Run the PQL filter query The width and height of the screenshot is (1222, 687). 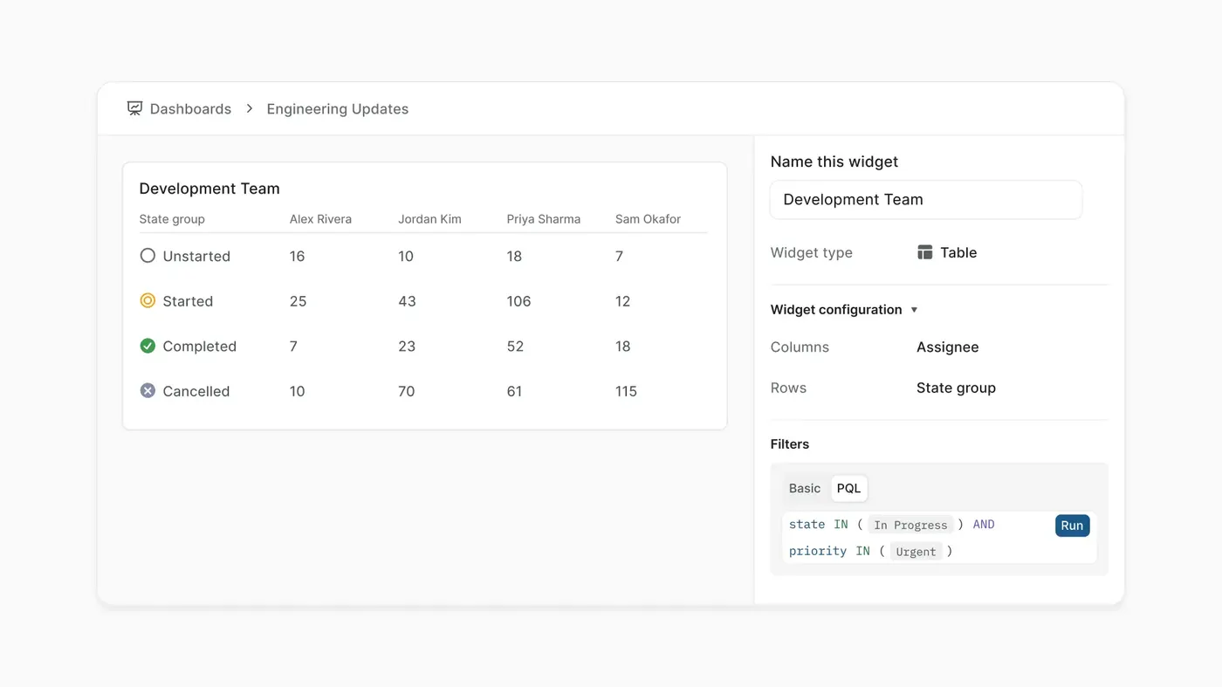click(x=1072, y=526)
